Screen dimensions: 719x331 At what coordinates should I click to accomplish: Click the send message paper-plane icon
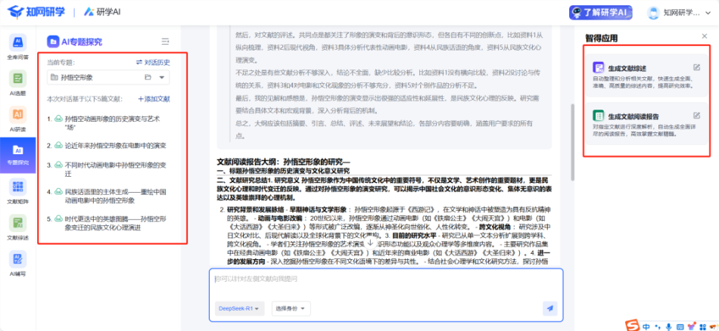[549, 308]
